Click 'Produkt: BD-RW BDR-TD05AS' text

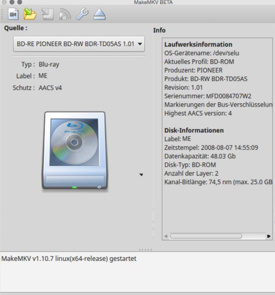click(x=206, y=79)
